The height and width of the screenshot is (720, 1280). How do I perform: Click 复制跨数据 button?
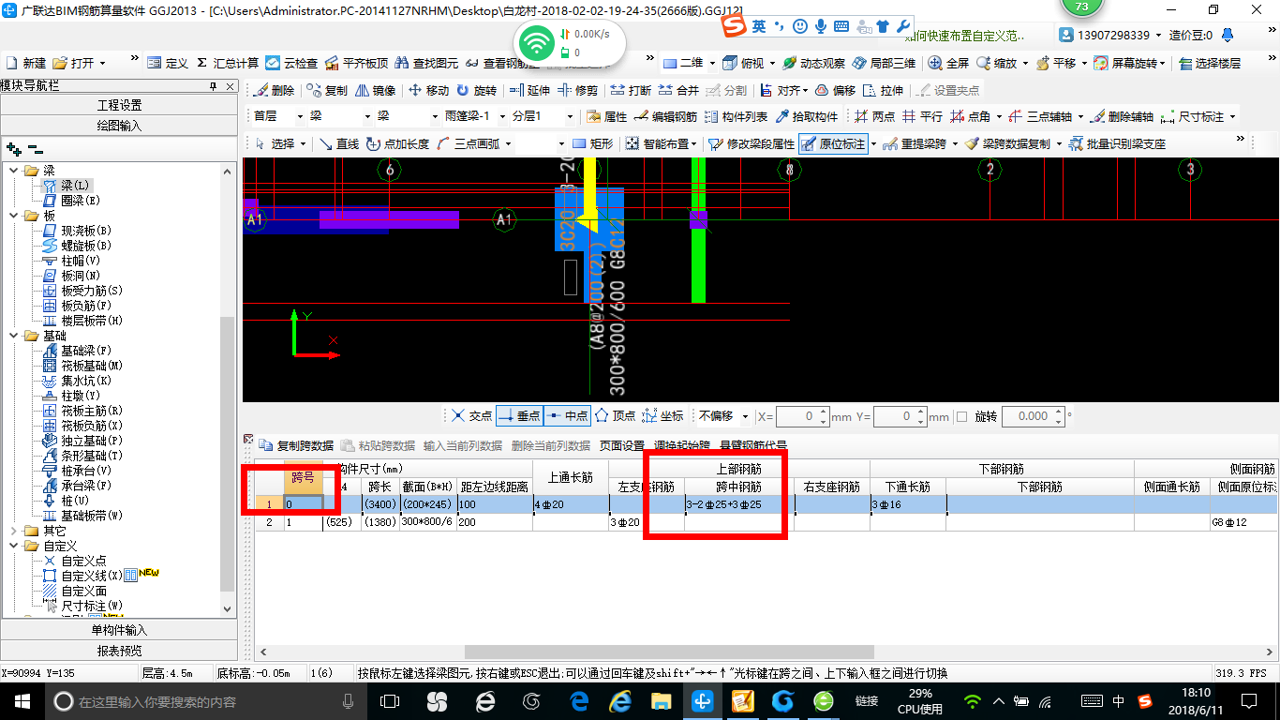296,445
